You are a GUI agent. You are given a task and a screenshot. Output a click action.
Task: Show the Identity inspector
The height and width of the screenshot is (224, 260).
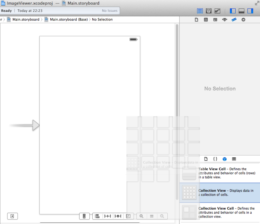click(215, 20)
